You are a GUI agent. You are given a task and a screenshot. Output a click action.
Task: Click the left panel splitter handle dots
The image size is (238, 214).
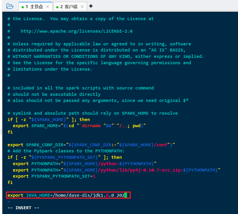(x=1, y=132)
